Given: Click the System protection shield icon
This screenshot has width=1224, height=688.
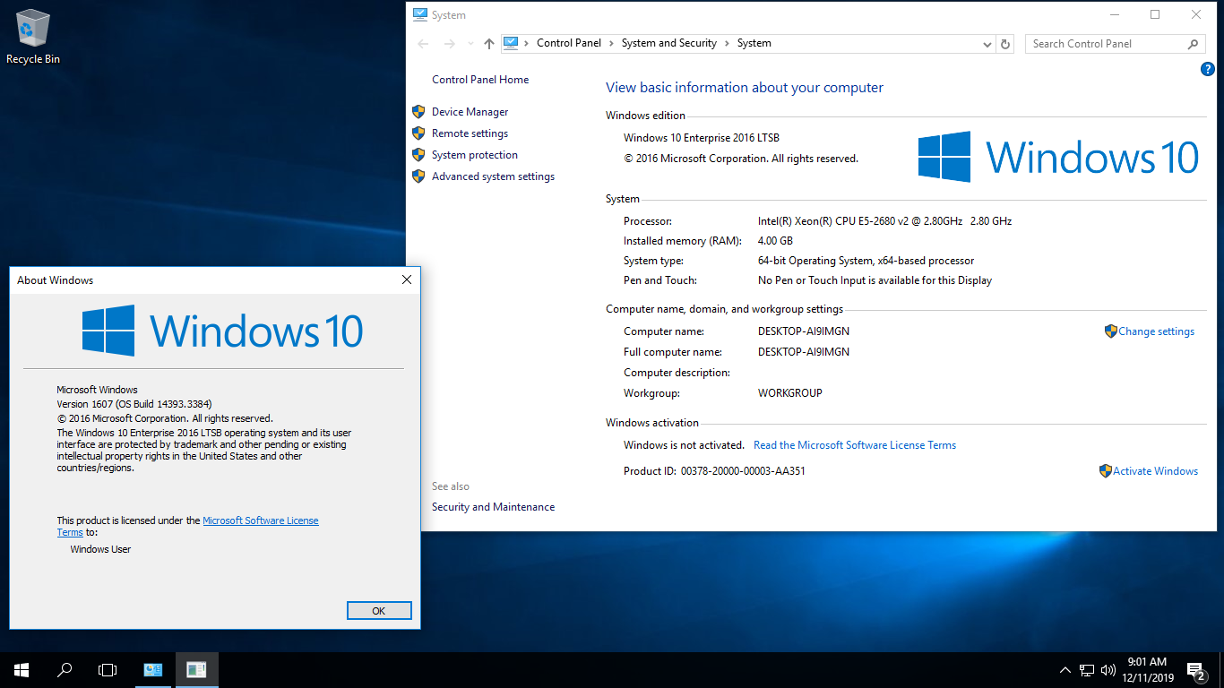Looking at the screenshot, I should click(418, 155).
